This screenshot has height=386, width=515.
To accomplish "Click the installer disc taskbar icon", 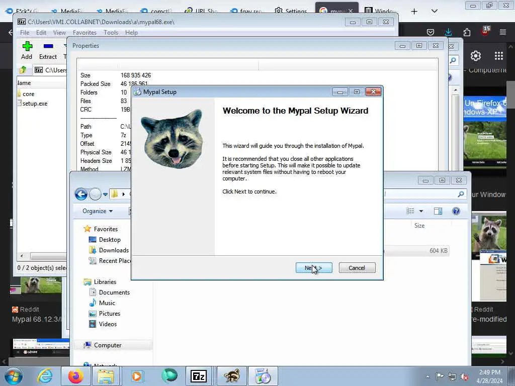I will click(x=263, y=376).
